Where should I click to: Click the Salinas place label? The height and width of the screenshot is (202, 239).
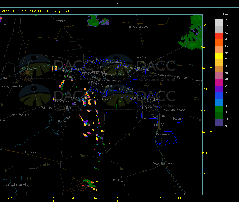(46, 108)
